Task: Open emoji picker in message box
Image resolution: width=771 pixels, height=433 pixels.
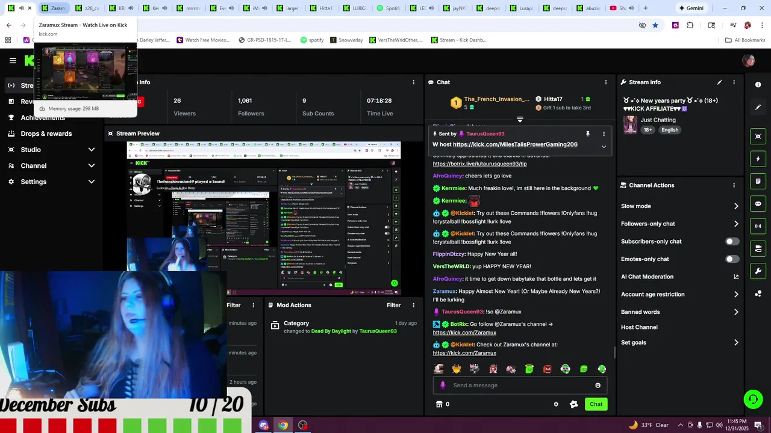Action: (598, 385)
